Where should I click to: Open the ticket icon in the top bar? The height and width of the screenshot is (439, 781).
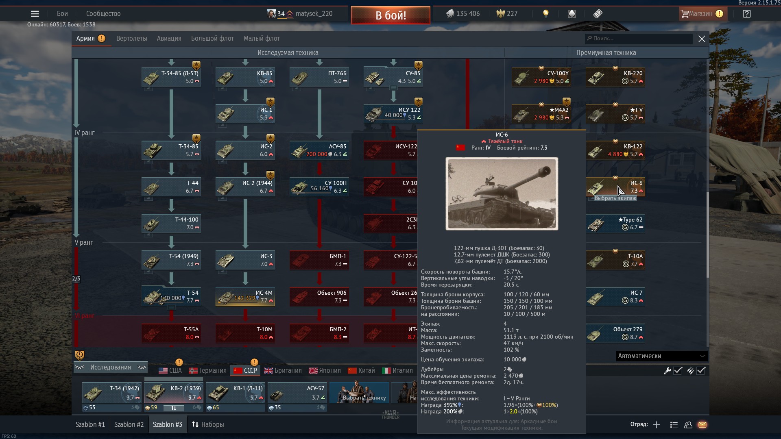click(x=598, y=14)
